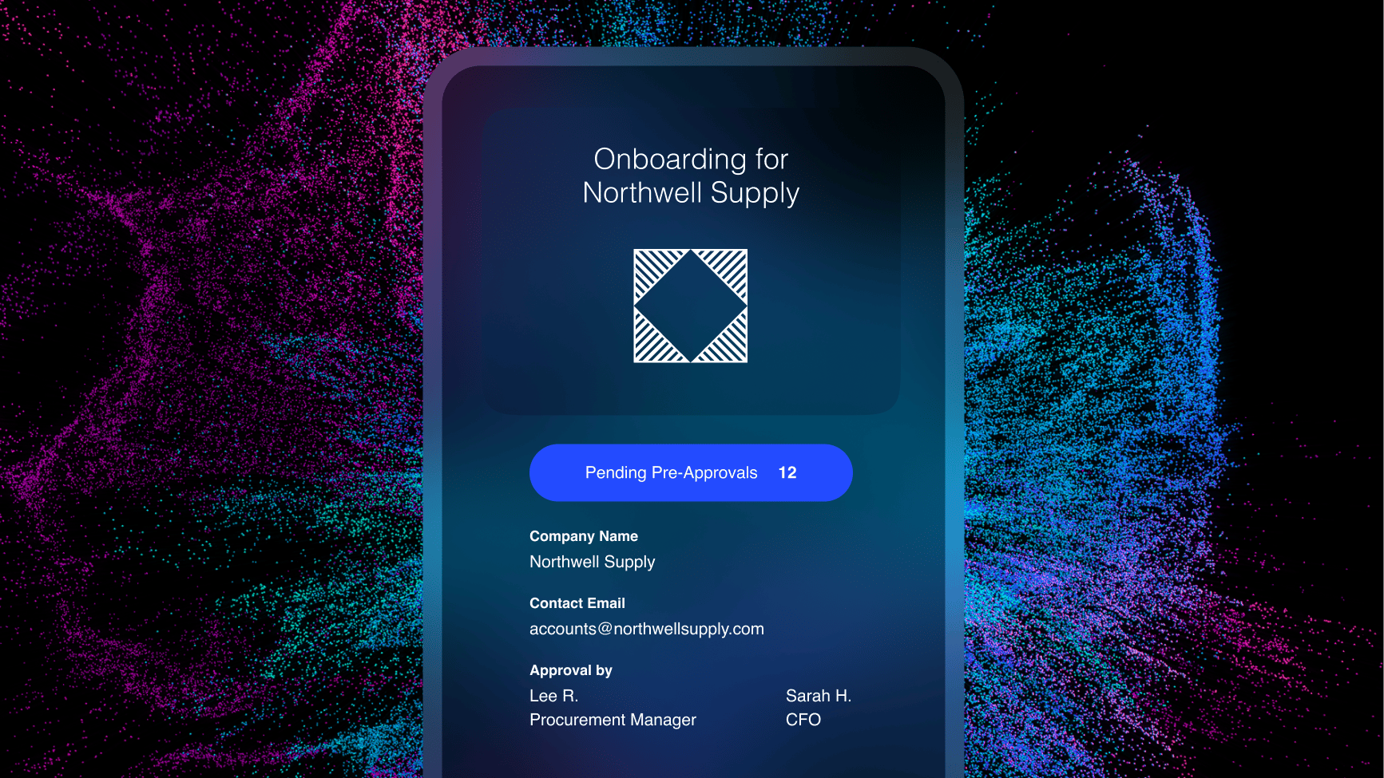Select approver Lee R.

(554, 696)
